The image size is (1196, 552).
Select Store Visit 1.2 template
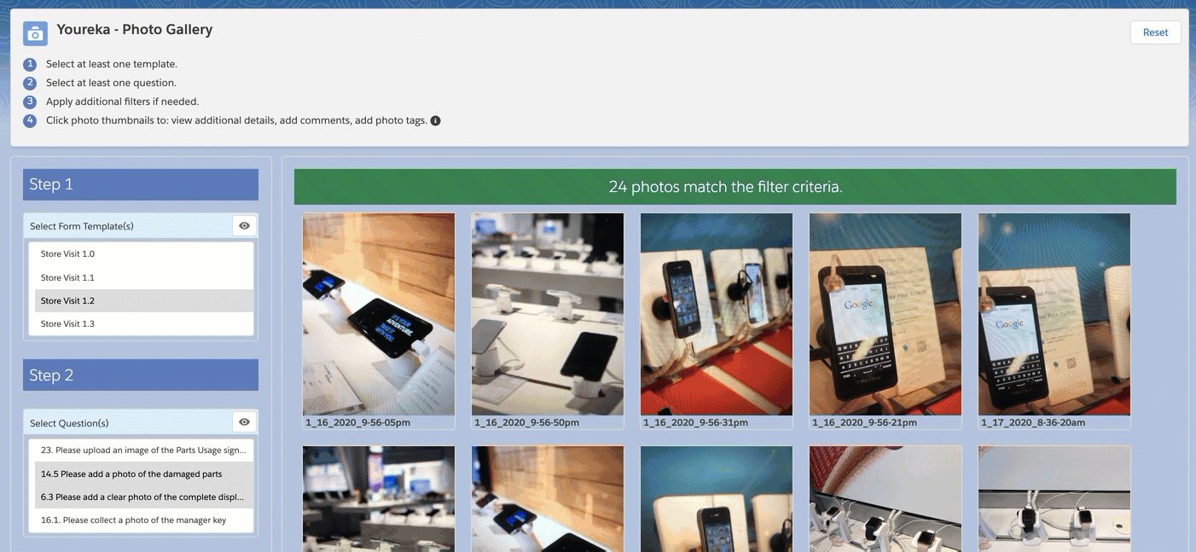pyautogui.click(x=144, y=300)
